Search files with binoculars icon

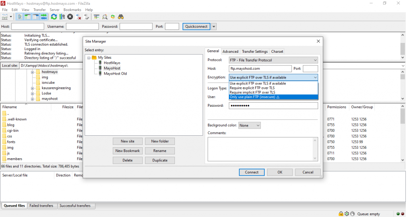[x=121, y=17]
